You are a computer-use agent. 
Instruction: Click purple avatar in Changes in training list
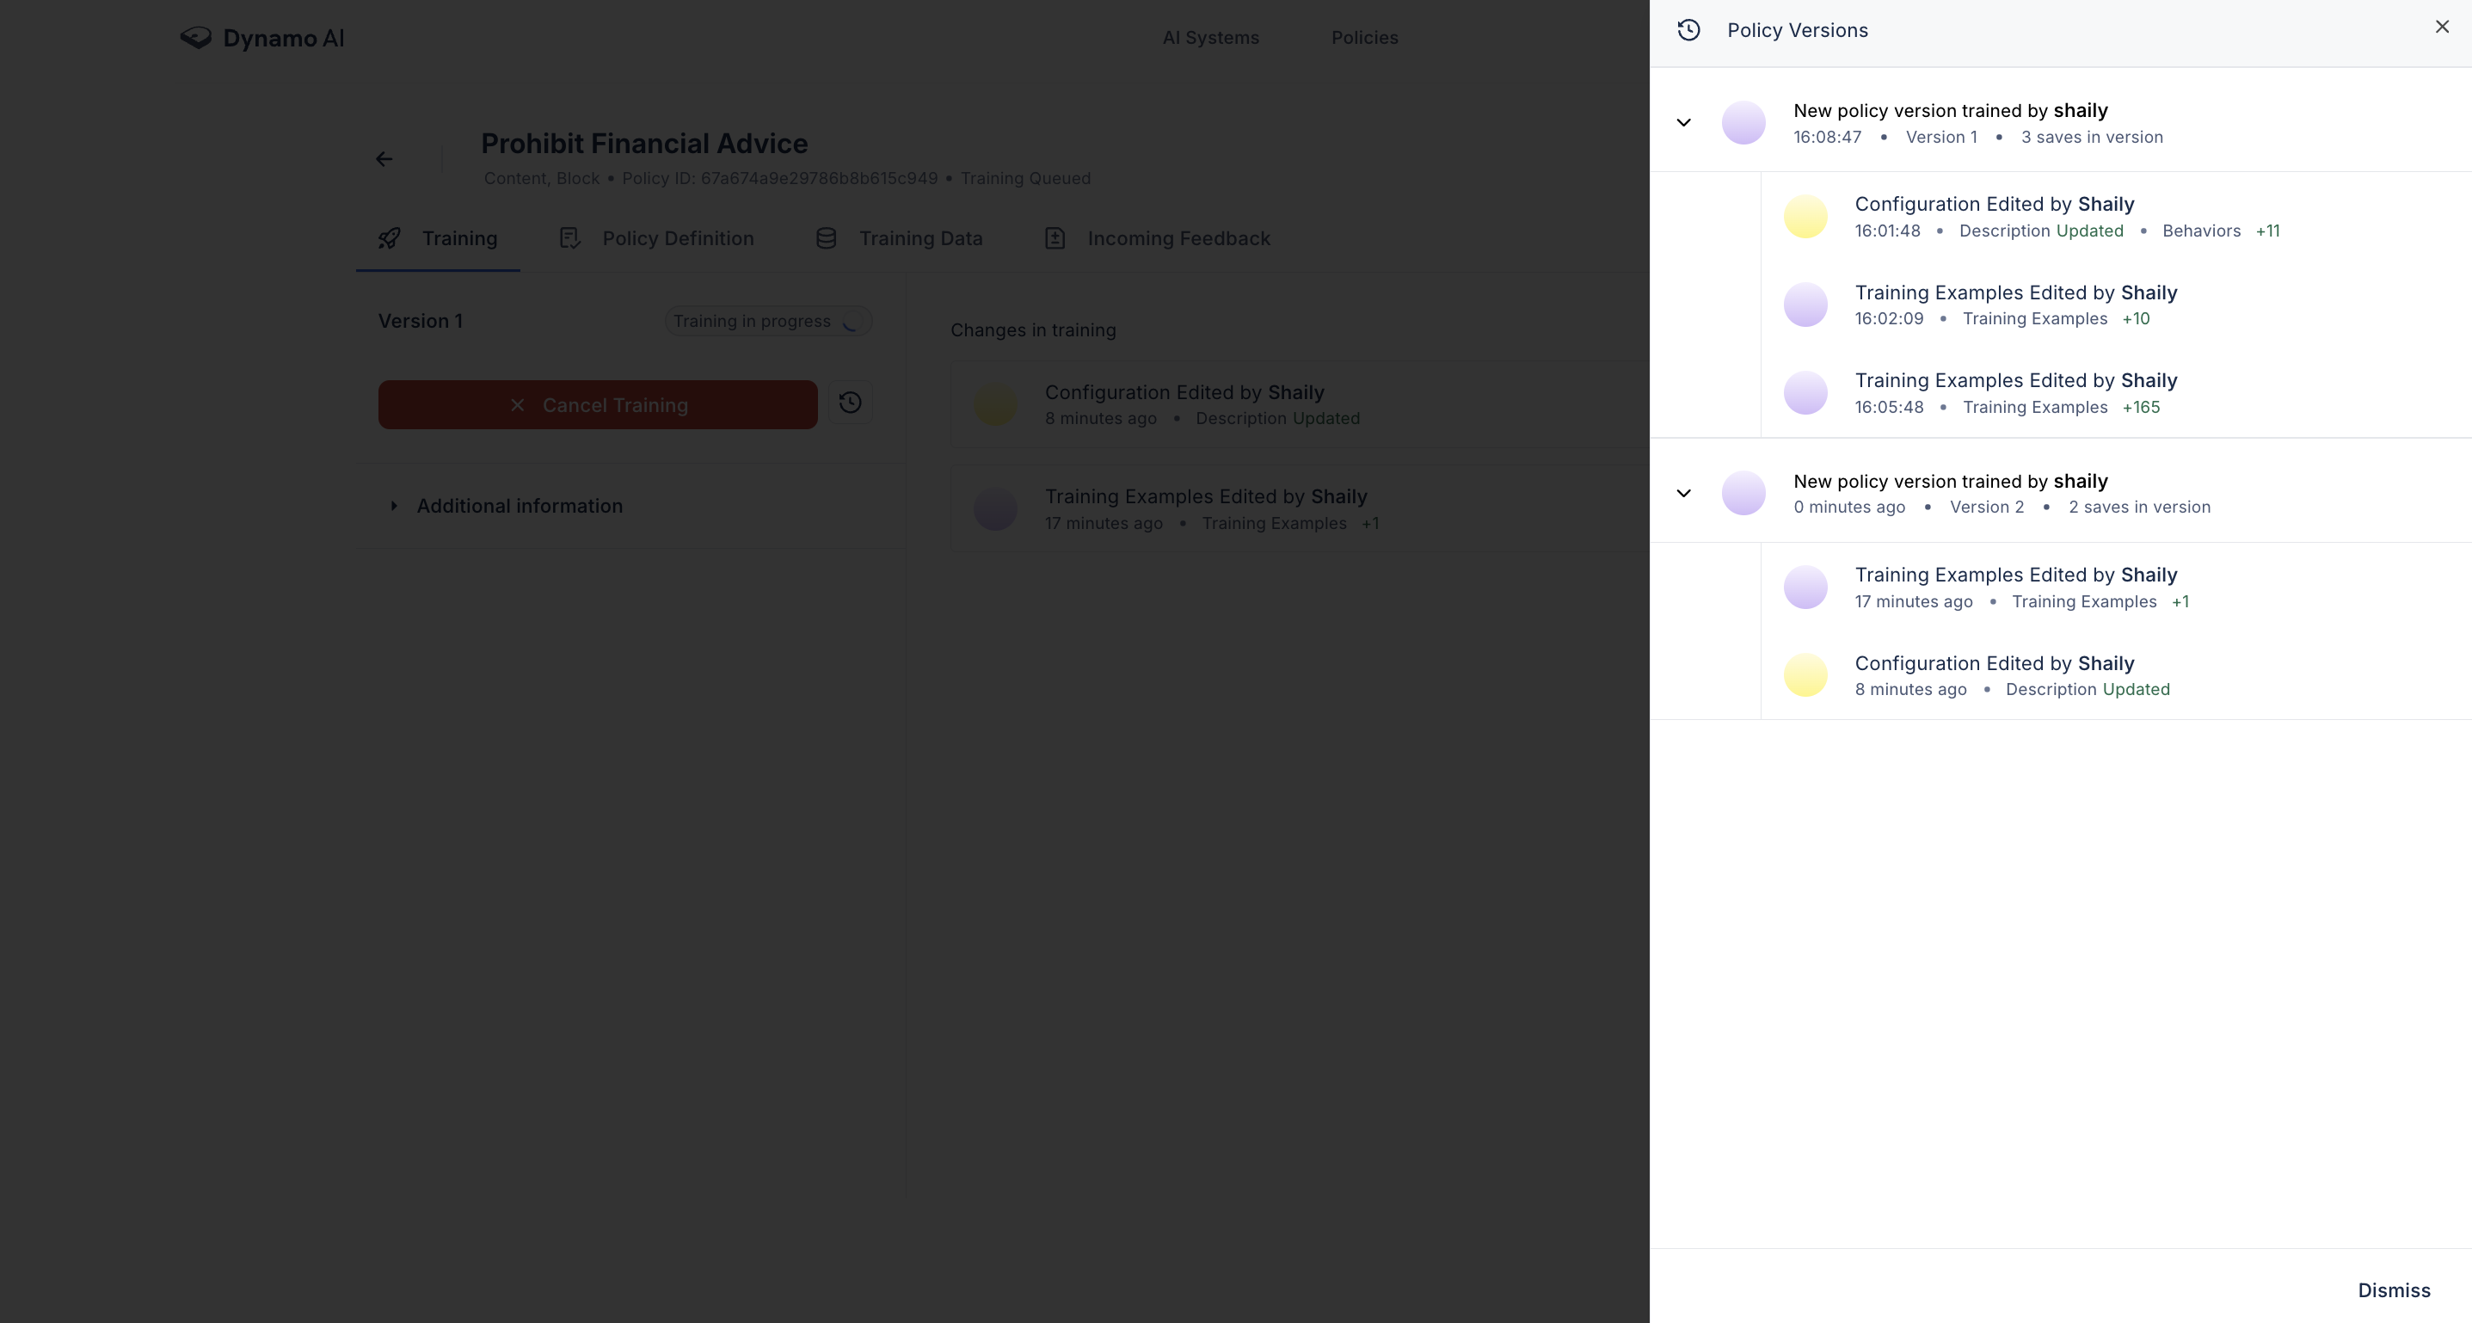(x=995, y=510)
